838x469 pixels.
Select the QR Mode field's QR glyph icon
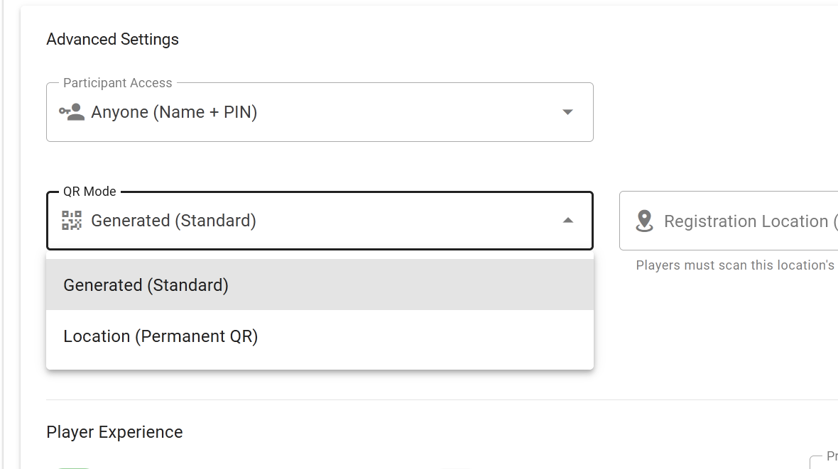click(72, 220)
